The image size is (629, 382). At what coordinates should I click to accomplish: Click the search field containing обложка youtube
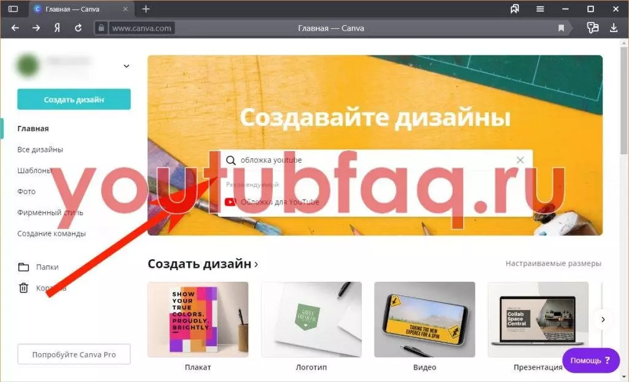(x=375, y=160)
